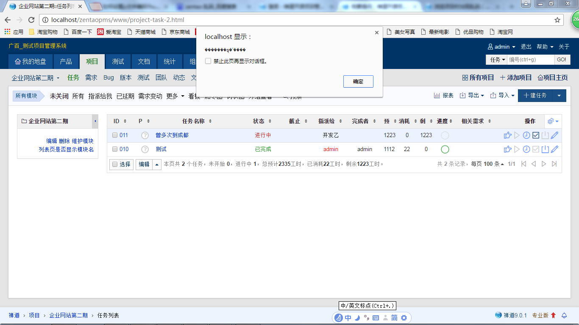Toggle the input method 简 simplified/traditional mode
The height and width of the screenshot is (325, 579).
pyautogui.click(x=394, y=318)
